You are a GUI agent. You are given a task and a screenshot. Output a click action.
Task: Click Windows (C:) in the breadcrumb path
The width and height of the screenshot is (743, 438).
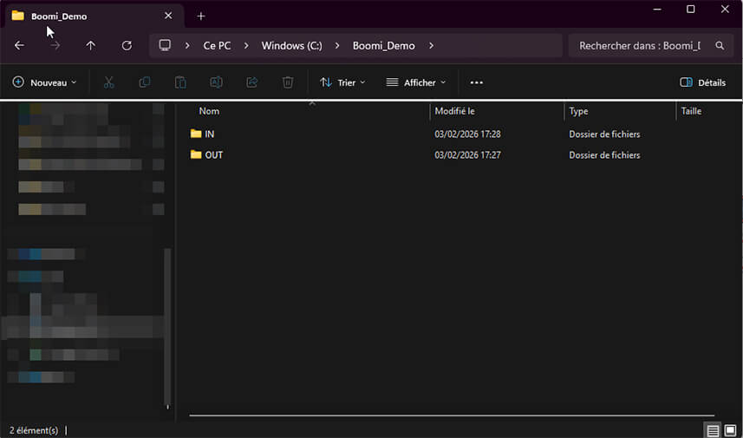[291, 45]
